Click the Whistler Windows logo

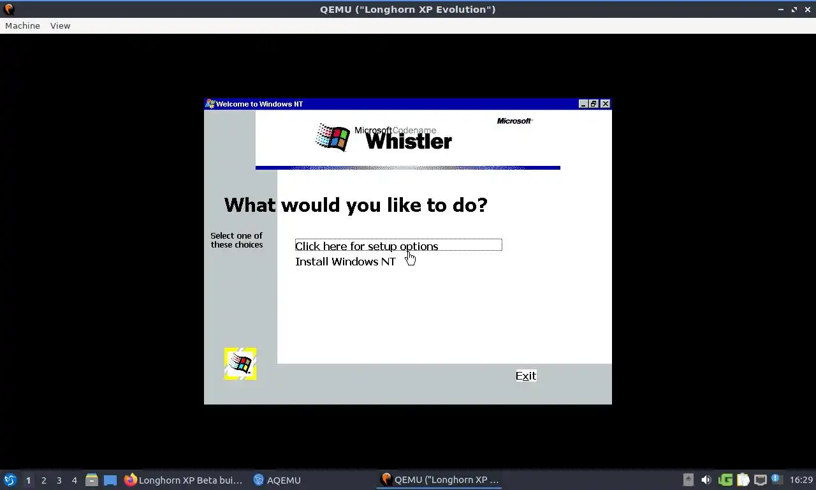pyautogui.click(x=333, y=137)
